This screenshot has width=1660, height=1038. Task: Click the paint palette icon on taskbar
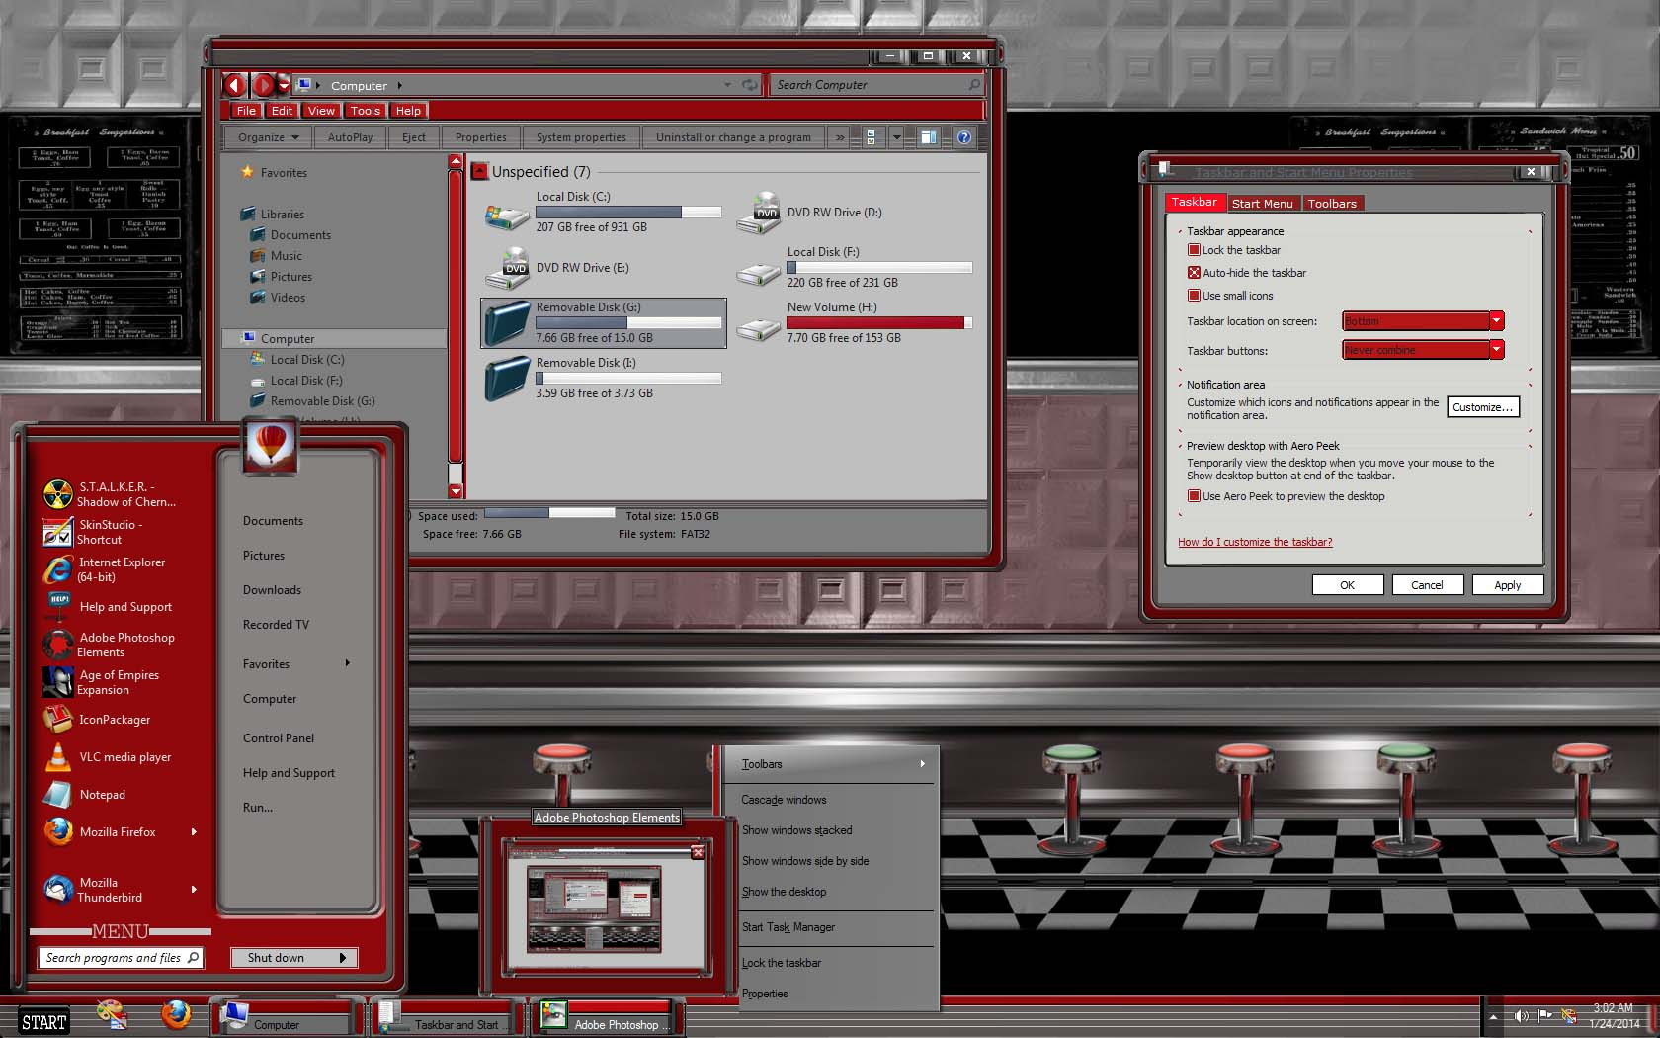112,1015
